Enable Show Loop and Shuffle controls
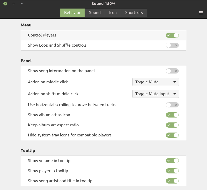Image resolution: width=207 pixels, height=190 pixels. [x=172, y=45]
